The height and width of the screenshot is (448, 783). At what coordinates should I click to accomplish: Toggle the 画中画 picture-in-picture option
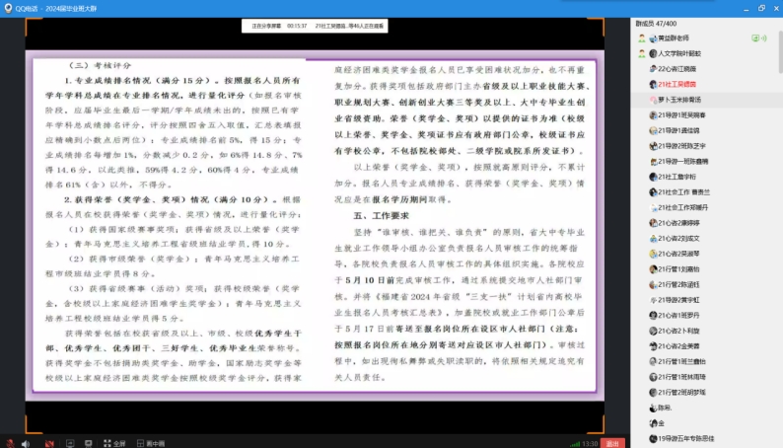149,443
